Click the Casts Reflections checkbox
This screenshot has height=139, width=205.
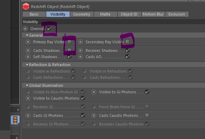point(74,77)
